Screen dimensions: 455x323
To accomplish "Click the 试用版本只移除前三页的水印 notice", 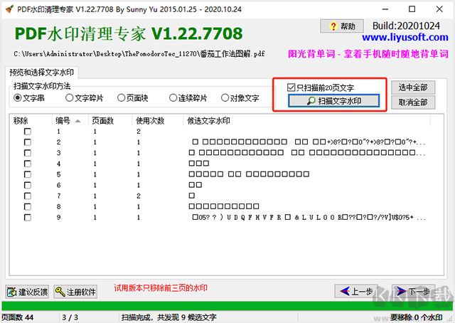I will click(x=161, y=288).
